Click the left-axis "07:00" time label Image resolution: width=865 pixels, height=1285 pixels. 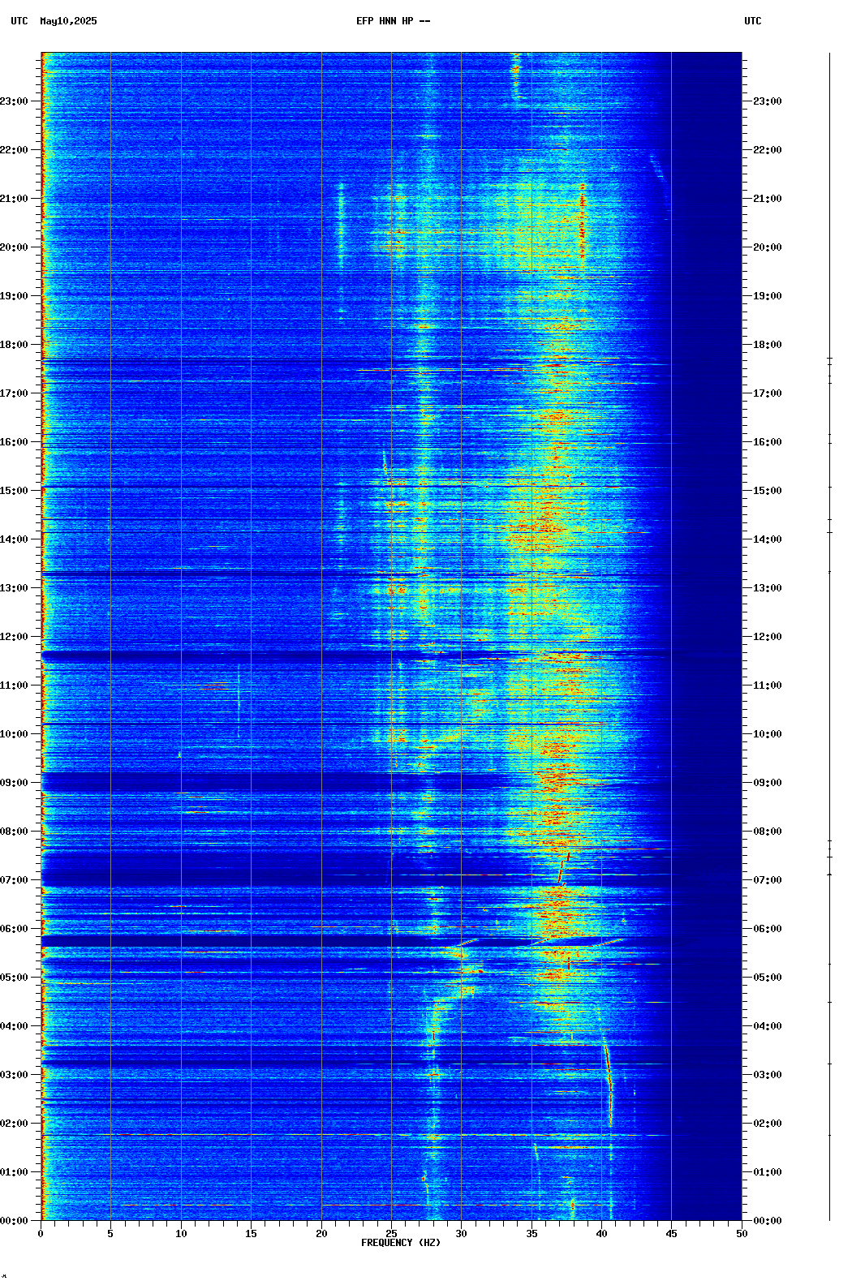click(x=14, y=880)
